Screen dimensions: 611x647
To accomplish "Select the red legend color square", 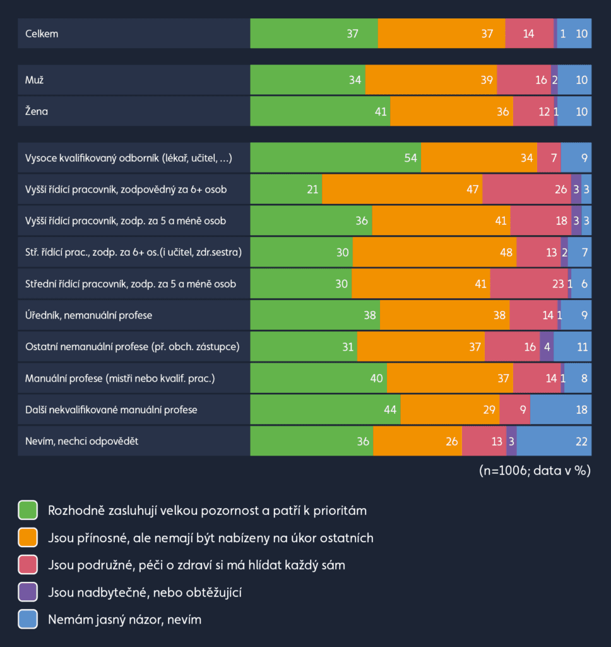I will tap(28, 565).
